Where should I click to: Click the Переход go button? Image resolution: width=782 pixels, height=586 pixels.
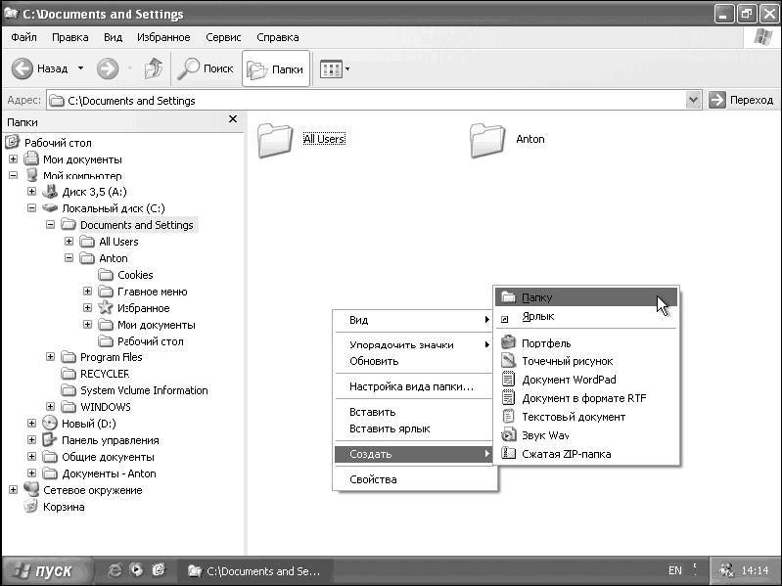point(741,100)
